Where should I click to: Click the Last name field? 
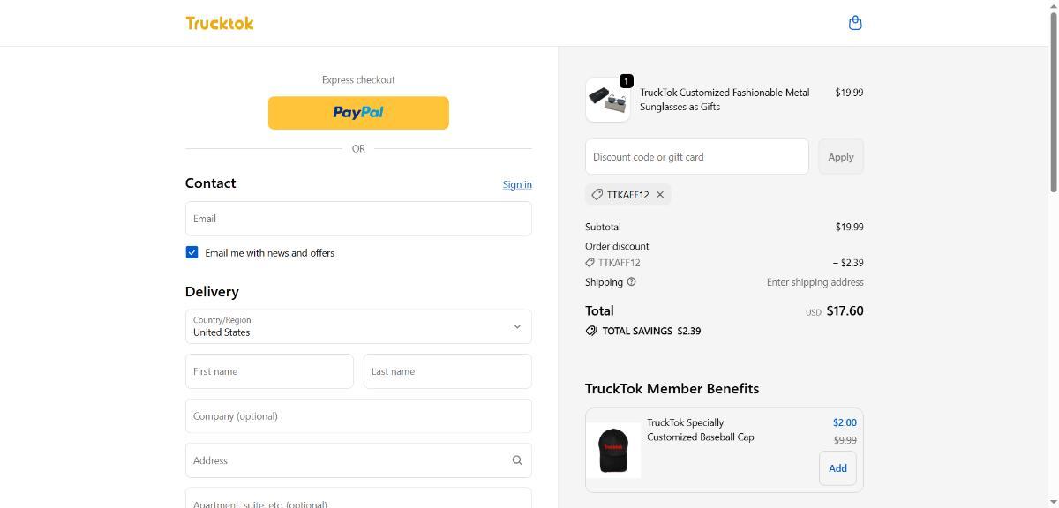pyautogui.click(x=447, y=371)
